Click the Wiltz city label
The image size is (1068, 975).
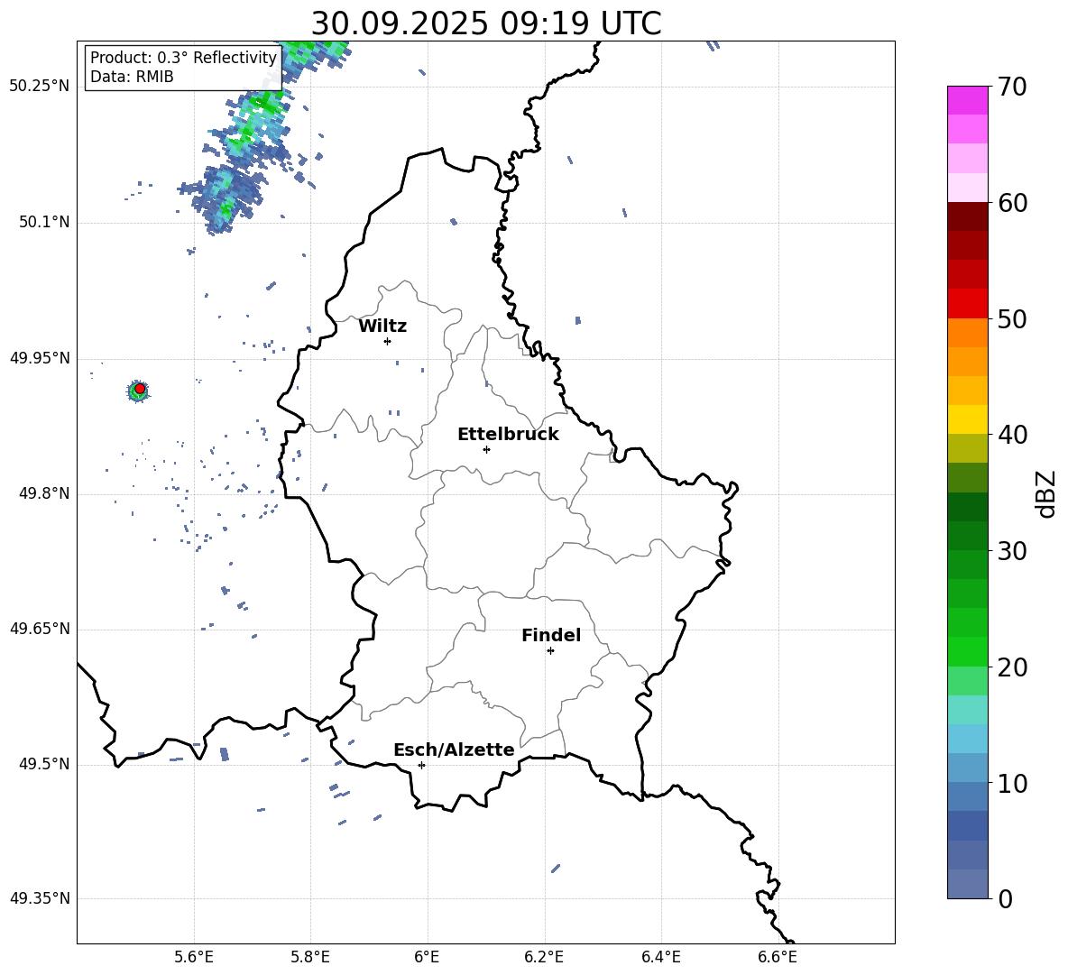pos(382,327)
